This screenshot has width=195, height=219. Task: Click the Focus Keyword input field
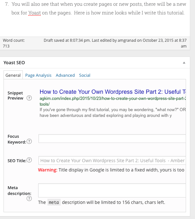pyautogui.click(x=112, y=138)
